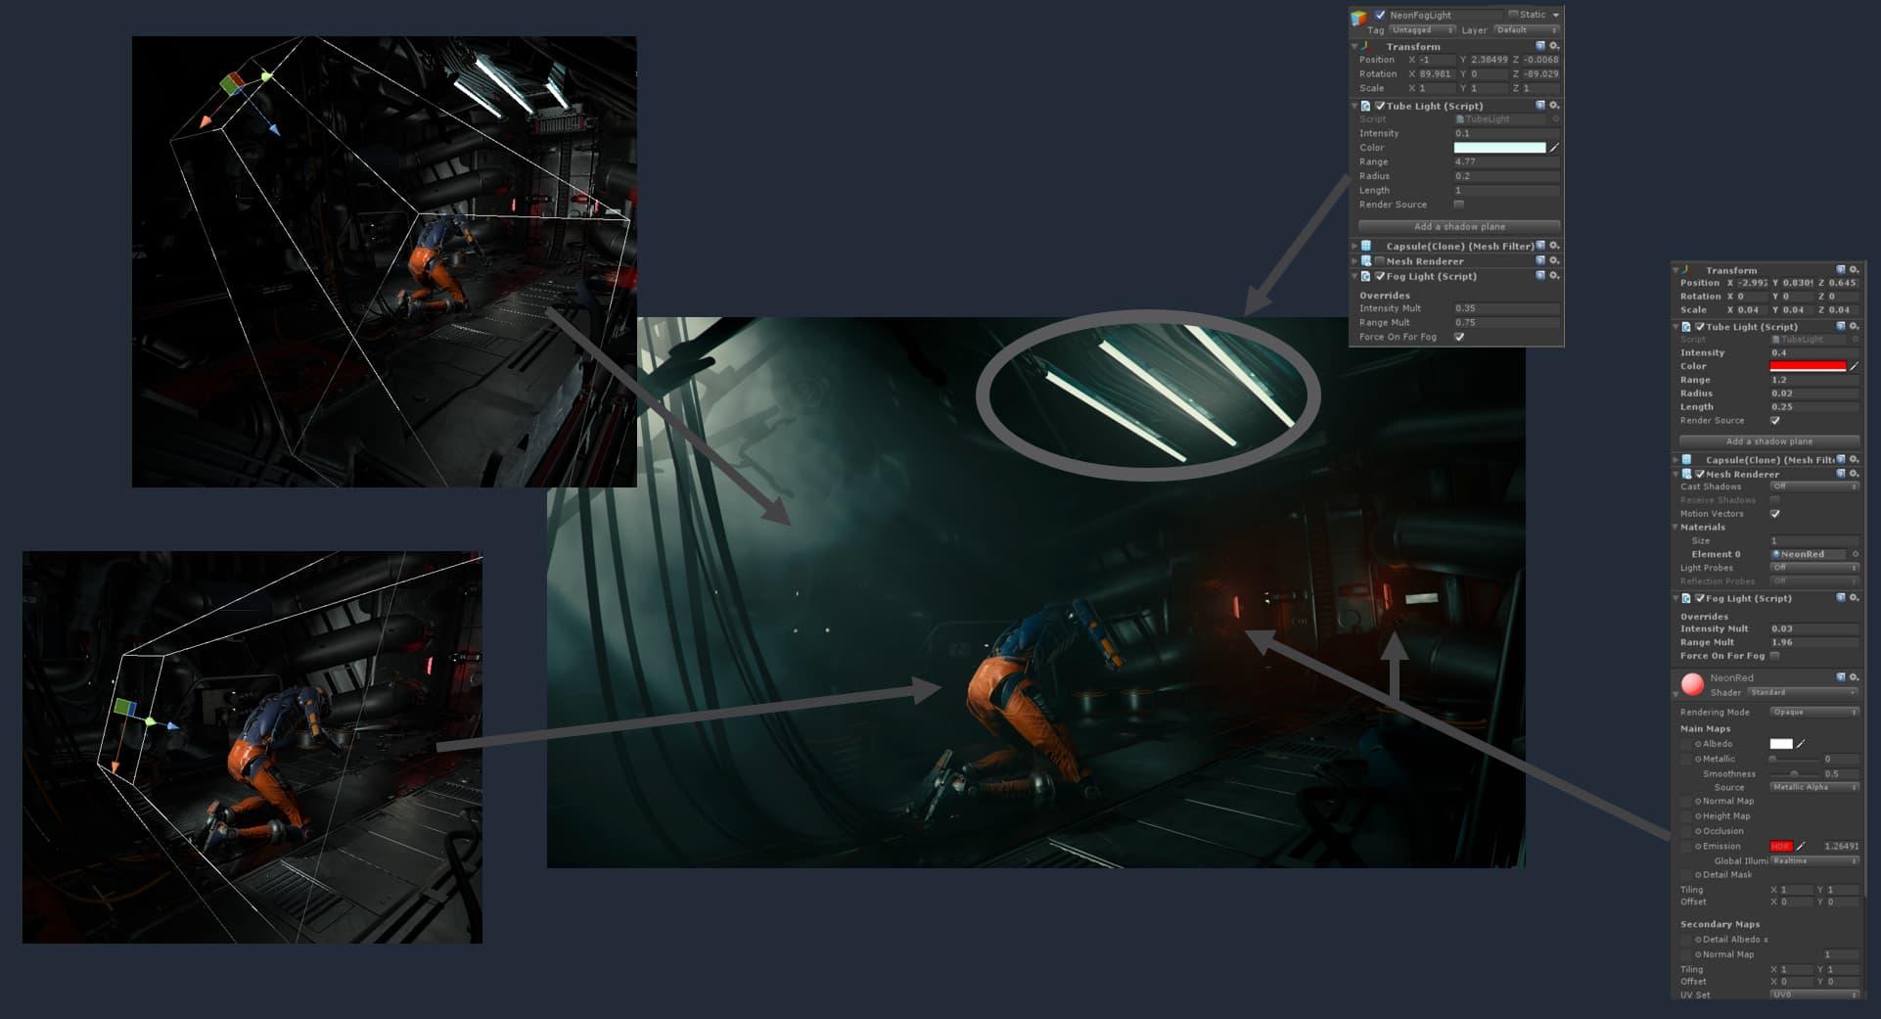Screen dimensions: 1881x1019
Task: Open Mesh Renderer gear menu in NeonFogLight inspector
Action: pos(1554,260)
